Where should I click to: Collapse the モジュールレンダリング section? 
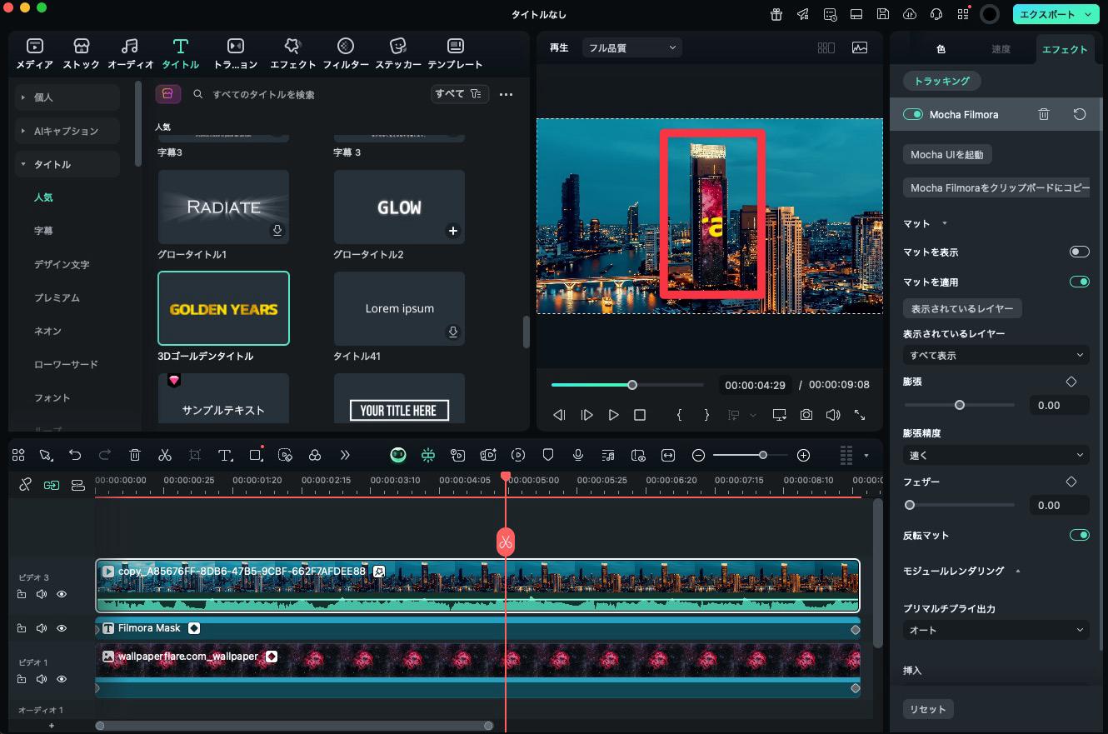(x=1017, y=571)
